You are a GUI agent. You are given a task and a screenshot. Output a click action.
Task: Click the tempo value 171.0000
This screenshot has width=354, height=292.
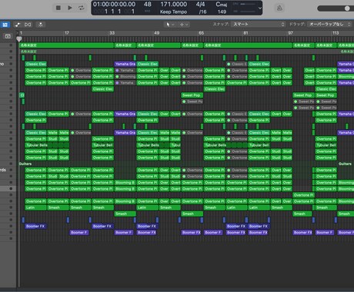(x=174, y=5)
